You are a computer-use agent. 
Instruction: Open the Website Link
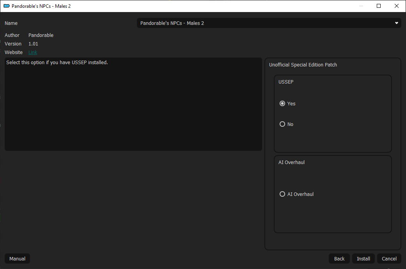coord(33,52)
